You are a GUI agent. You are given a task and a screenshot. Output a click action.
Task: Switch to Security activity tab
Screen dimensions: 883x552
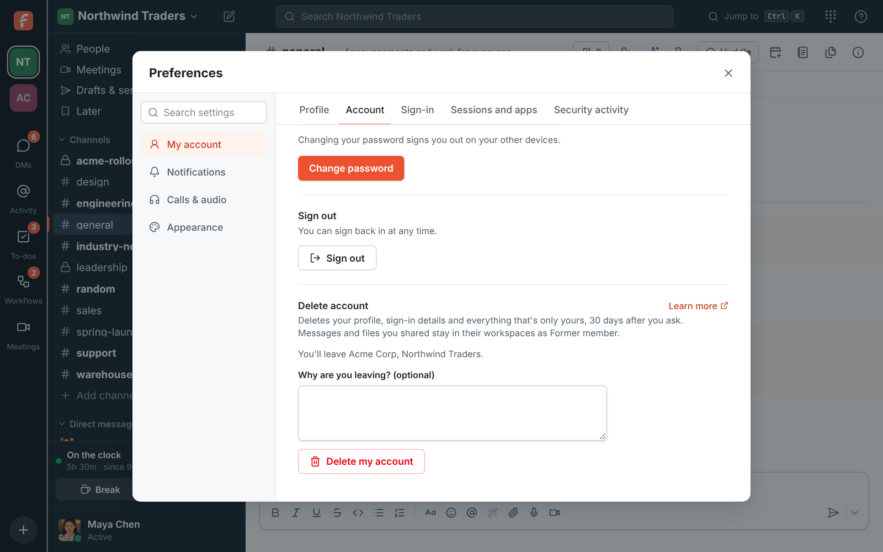[x=591, y=110]
